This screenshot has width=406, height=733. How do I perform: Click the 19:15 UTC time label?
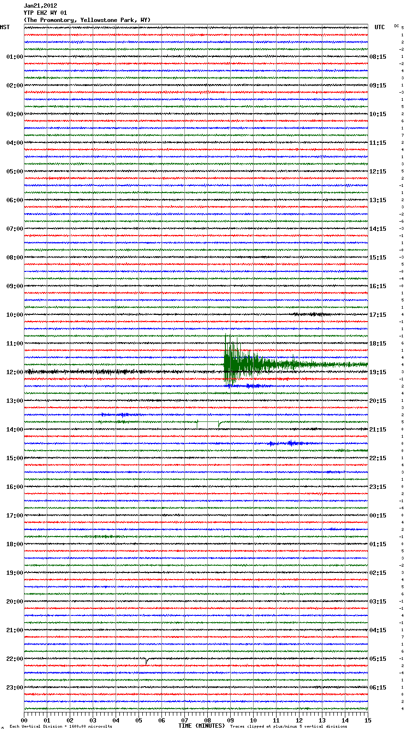pyautogui.click(x=378, y=372)
